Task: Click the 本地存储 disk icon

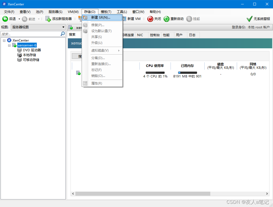Action: coord(19,55)
